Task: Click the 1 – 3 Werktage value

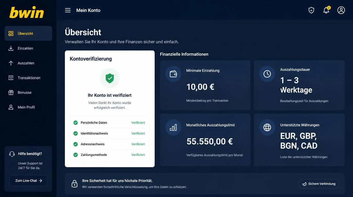Action: 296,85
